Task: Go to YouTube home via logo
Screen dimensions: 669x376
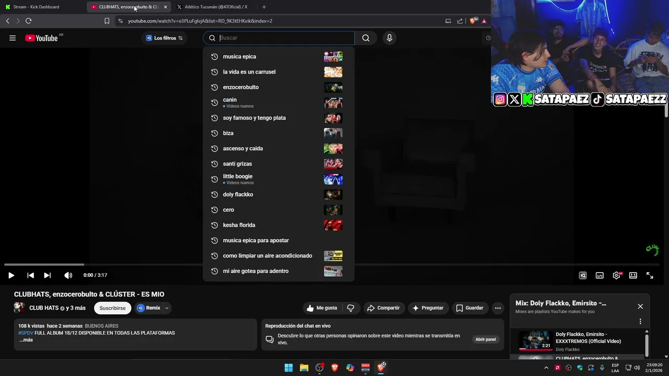Action: [41, 38]
